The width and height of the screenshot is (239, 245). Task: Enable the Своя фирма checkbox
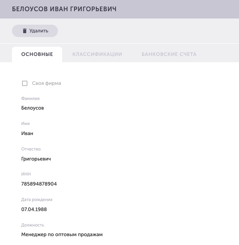click(25, 83)
